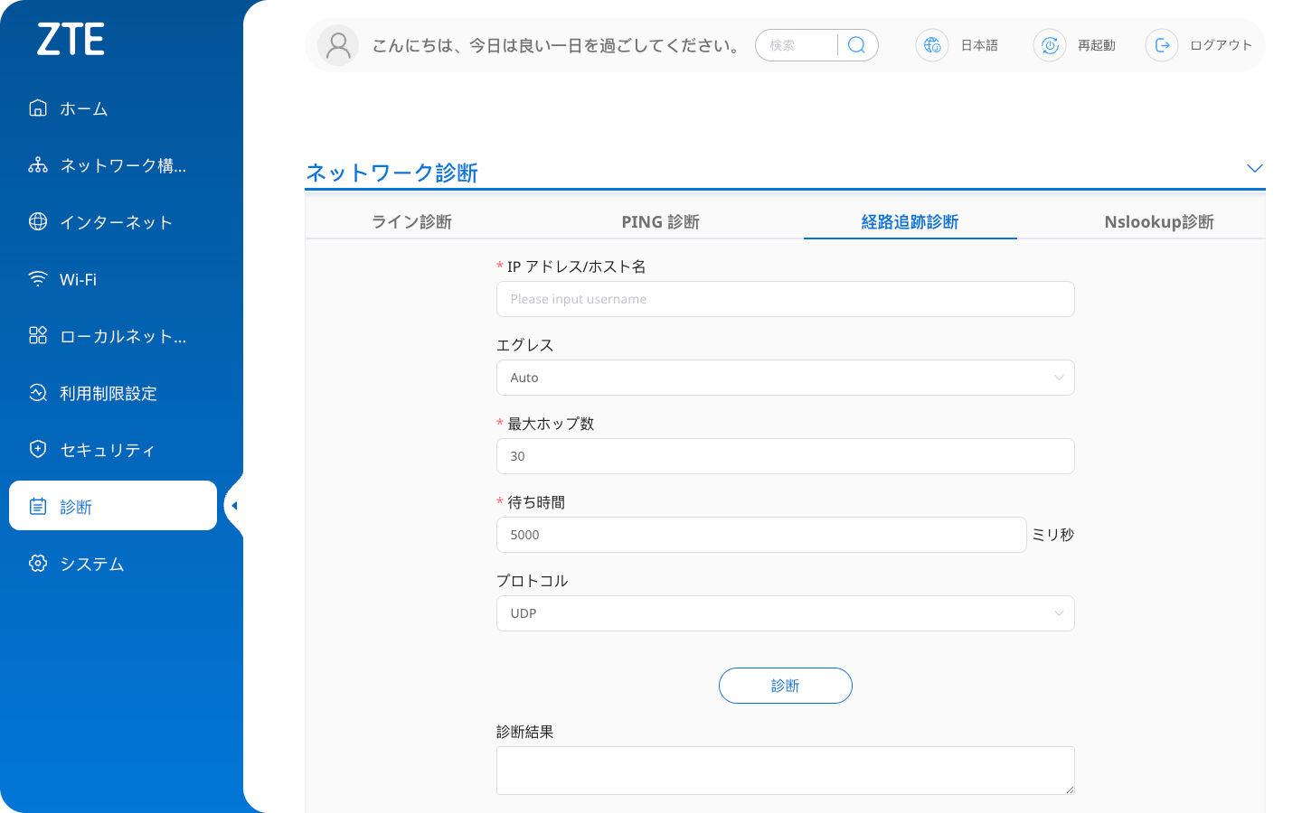Click the search magnifier icon
The image size is (1302, 813).
tap(856, 44)
